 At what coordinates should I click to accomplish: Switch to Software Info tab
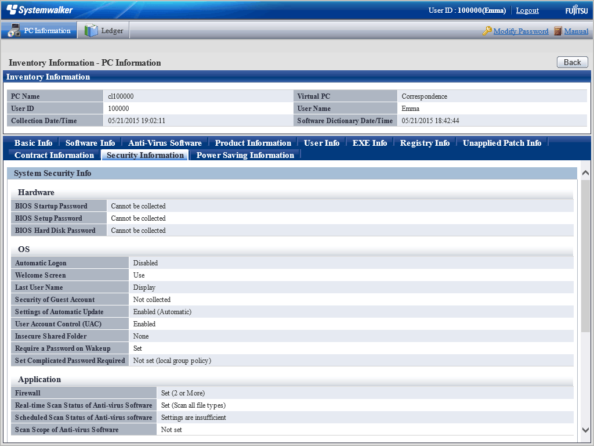tap(90, 143)
